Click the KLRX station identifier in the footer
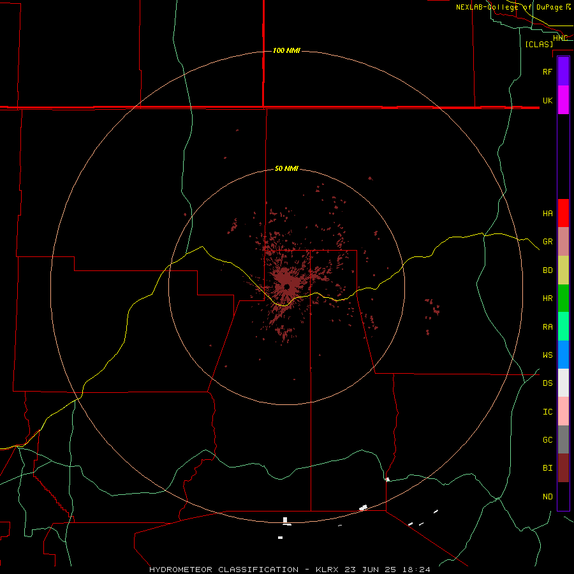 click(328, 570)
